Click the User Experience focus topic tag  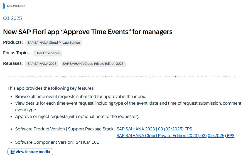coord(48,53)
